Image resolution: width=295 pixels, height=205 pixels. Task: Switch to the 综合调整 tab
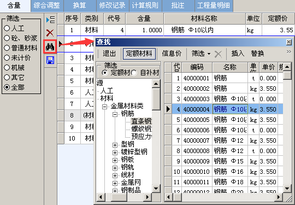[x=47, y=5]
